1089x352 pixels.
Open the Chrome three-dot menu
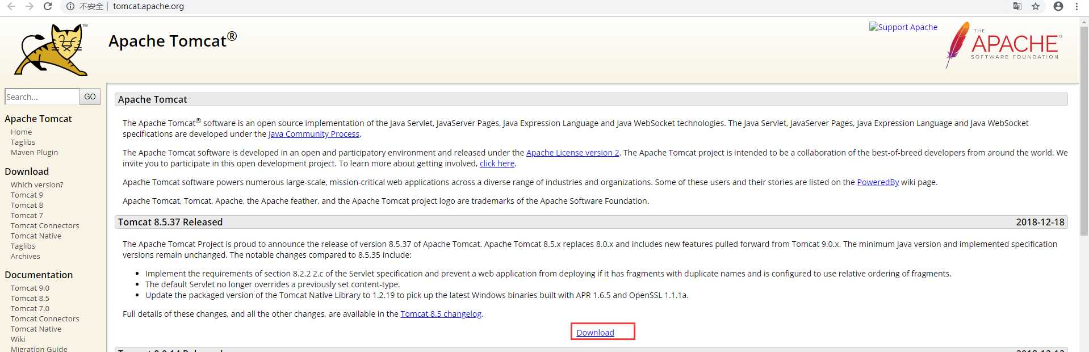click(x=1077, y=6)
